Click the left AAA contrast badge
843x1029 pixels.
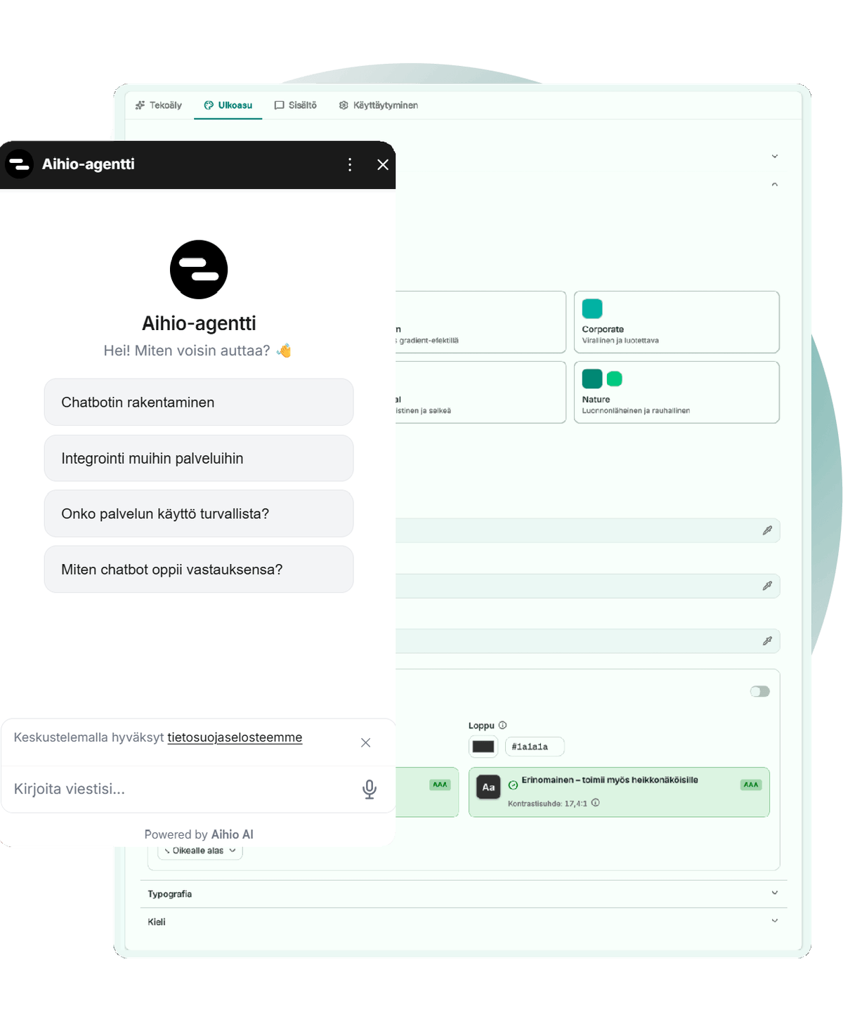440,785
